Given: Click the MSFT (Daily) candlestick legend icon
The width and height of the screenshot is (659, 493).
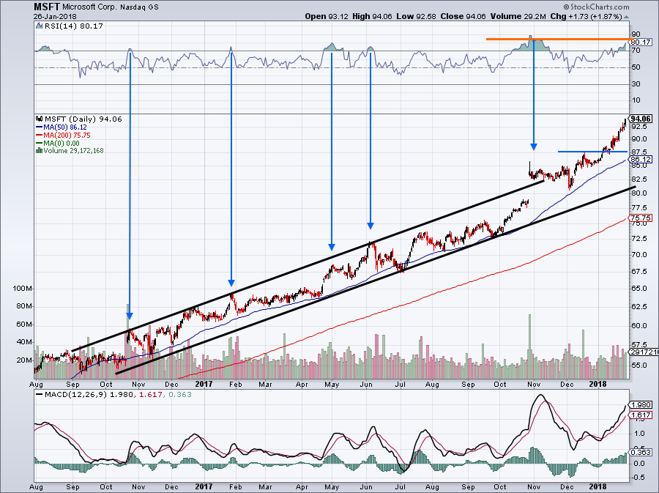Looking at the screenshot, I should [x=40, y=119].
